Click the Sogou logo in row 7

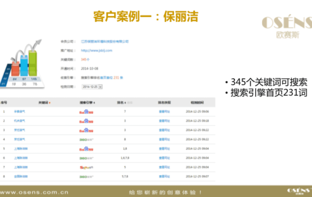tap(86, 167)
